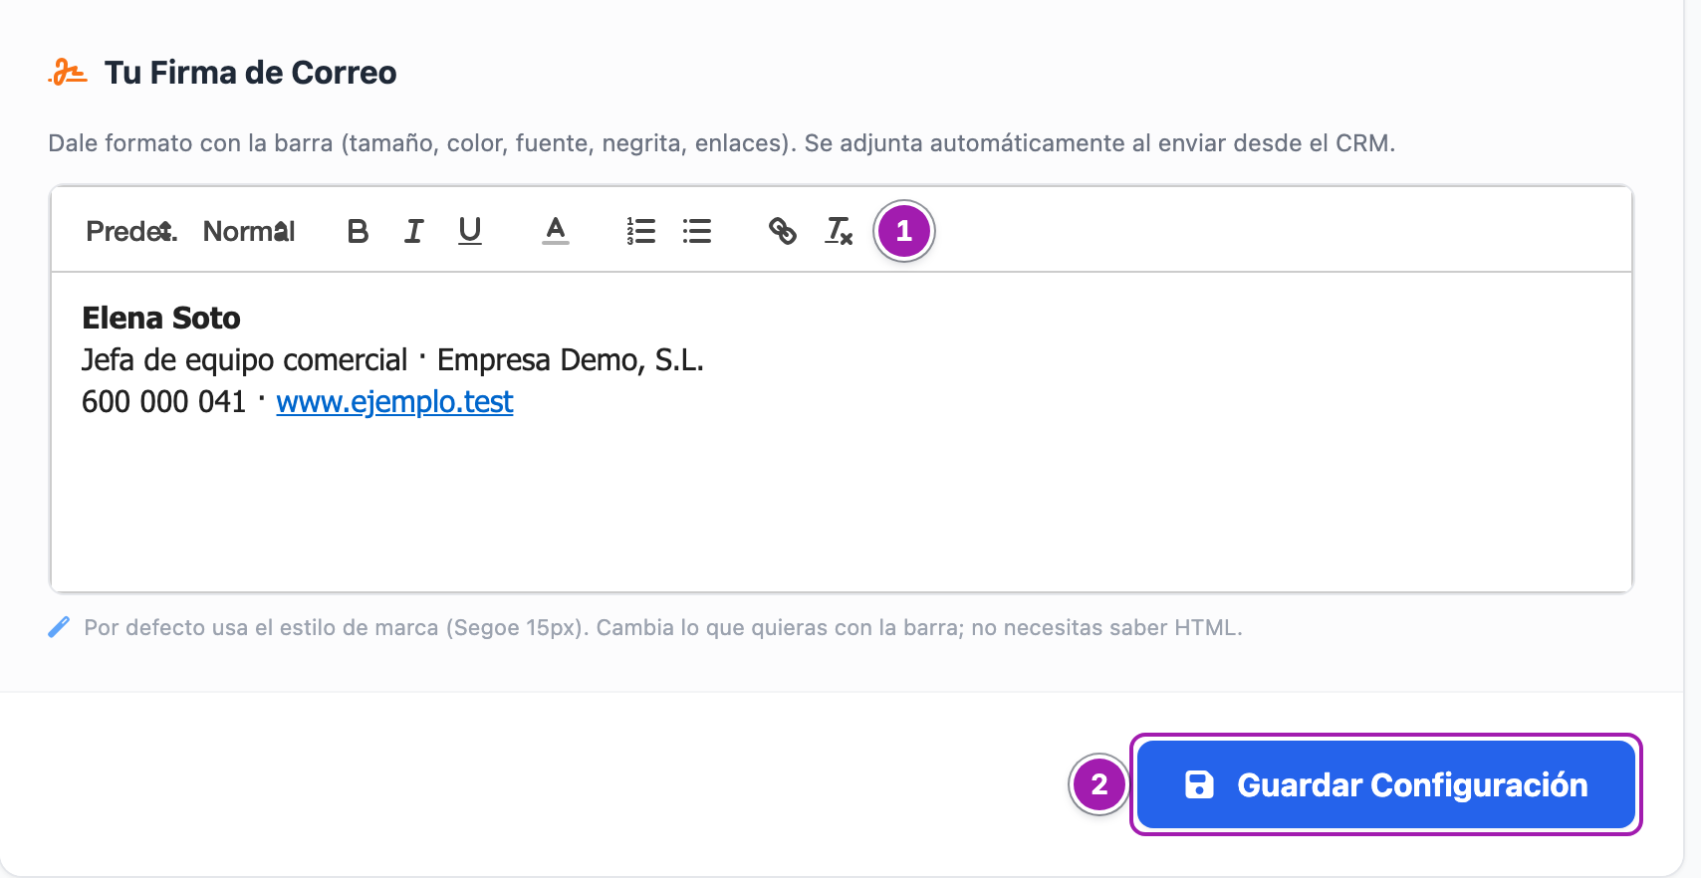The height and width of the screenshot is (878, 1701).
Task: Click the orange signature icon by the title
Action: 68,73
